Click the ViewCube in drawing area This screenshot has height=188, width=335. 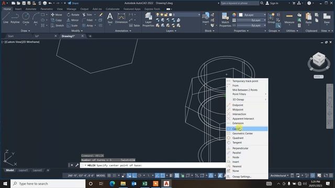pyautogui.click(x=319, y=60)
